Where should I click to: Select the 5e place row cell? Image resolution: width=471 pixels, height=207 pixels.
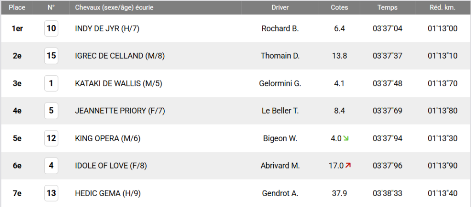point(17,138)
